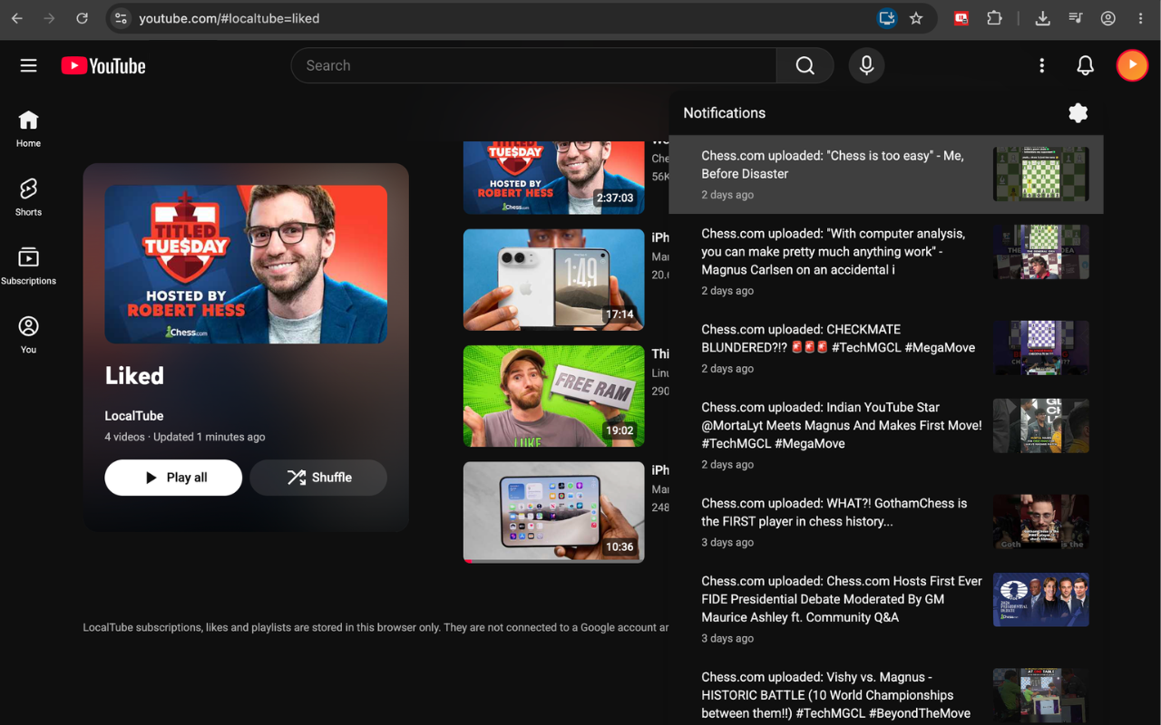Click the search magnifier button
This screenshot has width=1161, height=725.
pos(805,65)
